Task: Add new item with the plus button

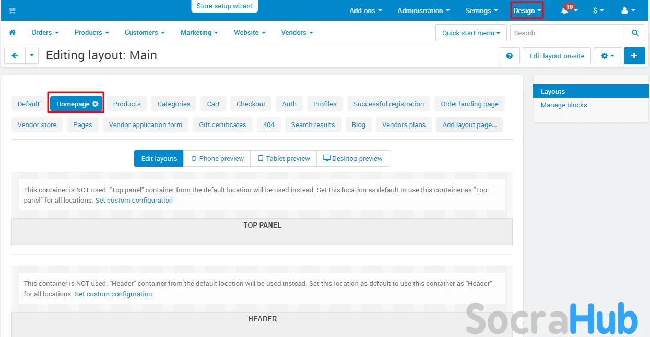Action: pyautogui.click(x=634, y=56)
